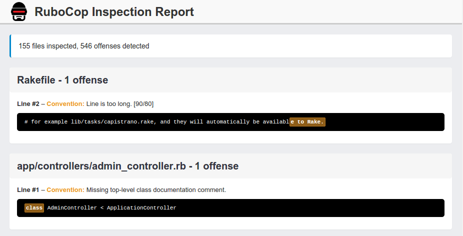463x236 pixels.
Task: Click AdminController text in code block
Action: (72, 208)
